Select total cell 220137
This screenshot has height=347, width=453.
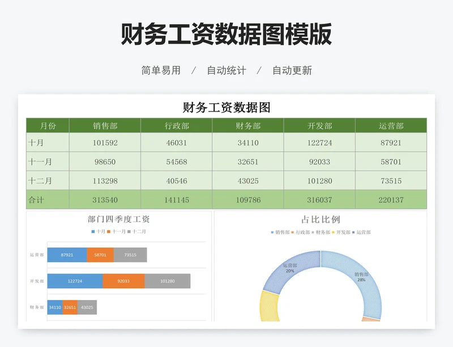point(391,200)
